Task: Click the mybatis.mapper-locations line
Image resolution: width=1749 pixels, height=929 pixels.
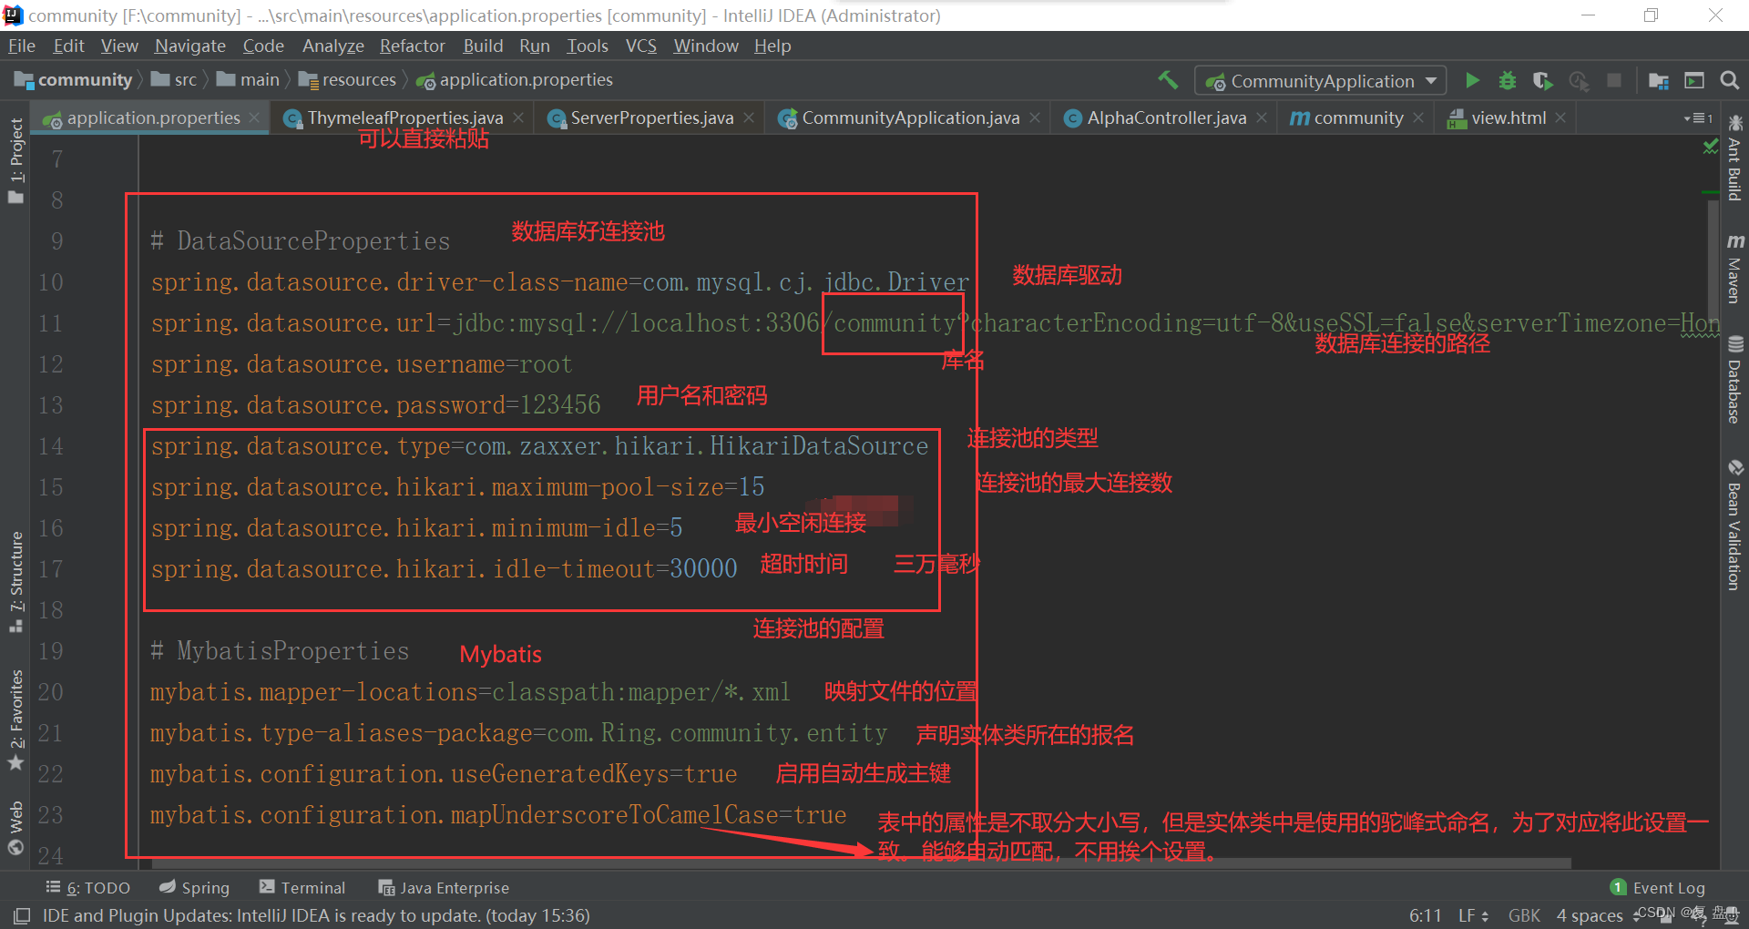Action: tap(470, 692)
